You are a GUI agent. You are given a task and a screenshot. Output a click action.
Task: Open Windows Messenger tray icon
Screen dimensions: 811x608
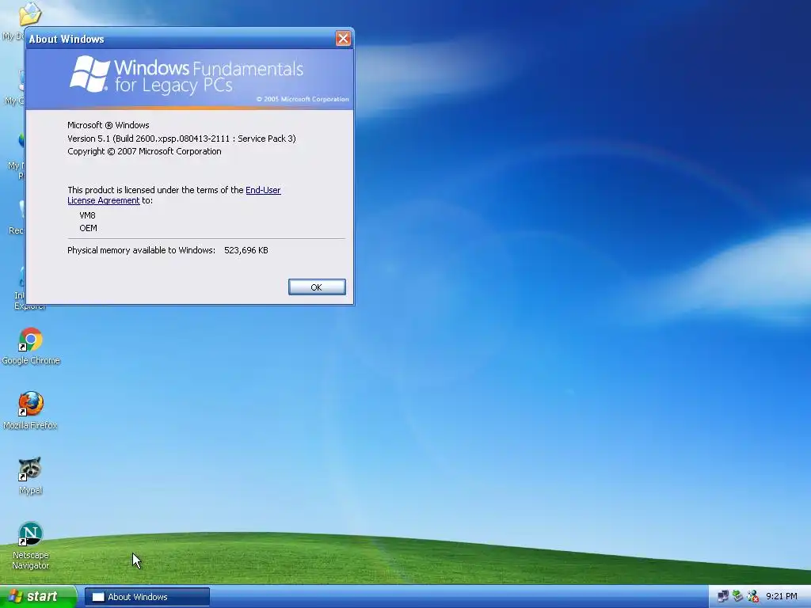coord(752,596)
